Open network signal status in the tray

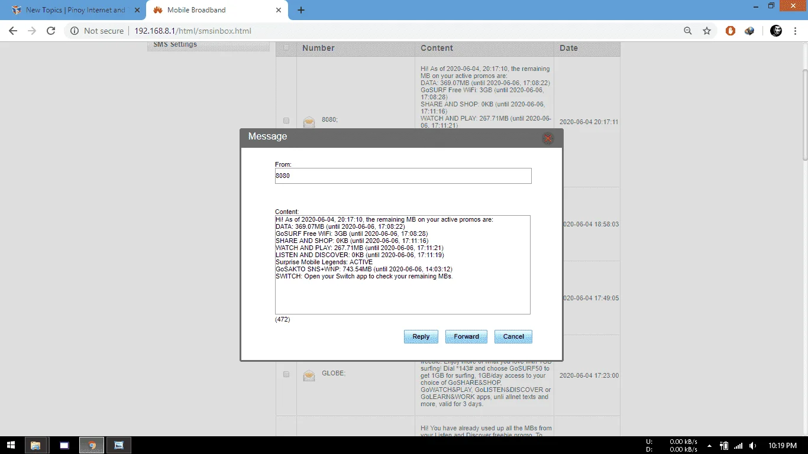[x=738, y=445]
